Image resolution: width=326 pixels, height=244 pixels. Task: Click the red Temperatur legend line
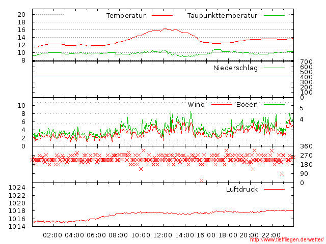tap(162, 16)
